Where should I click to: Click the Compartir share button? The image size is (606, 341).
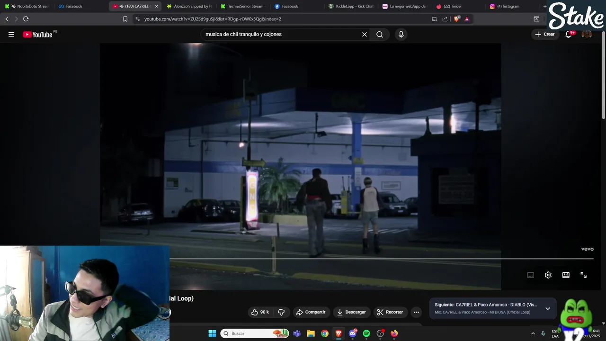point(311,312)
